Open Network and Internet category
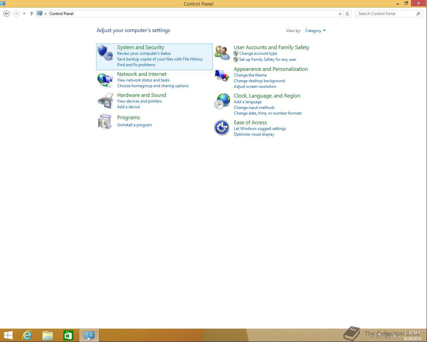This screenshot has height=342, width=427. coord(142,74)
